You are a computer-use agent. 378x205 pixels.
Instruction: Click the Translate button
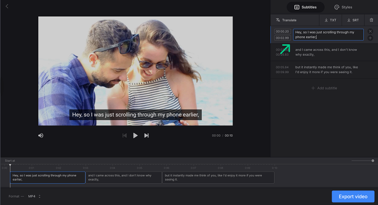coord(286,20)
